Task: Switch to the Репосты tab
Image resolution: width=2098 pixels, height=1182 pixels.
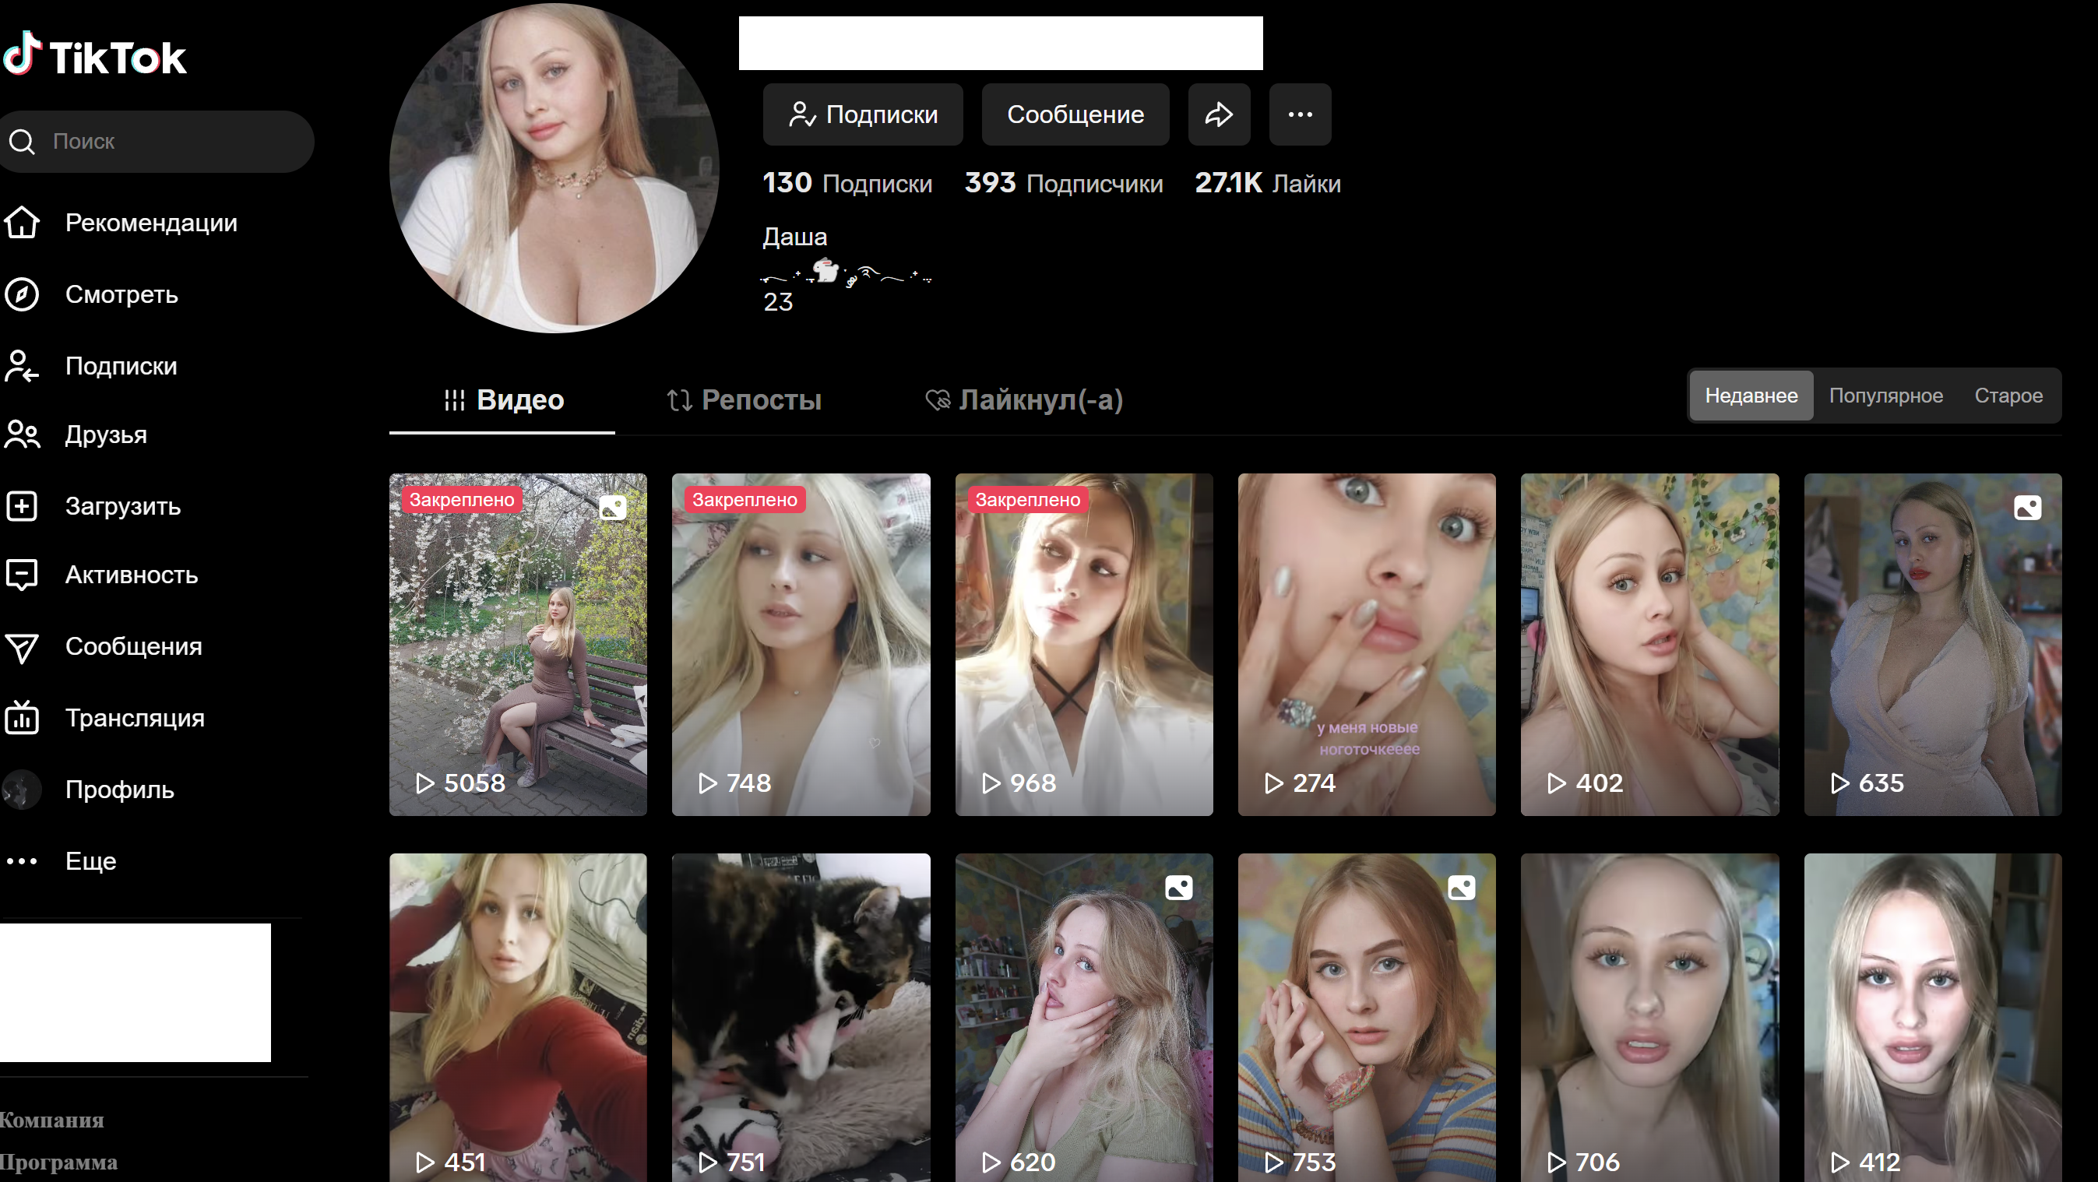Action: pos(744,399)
